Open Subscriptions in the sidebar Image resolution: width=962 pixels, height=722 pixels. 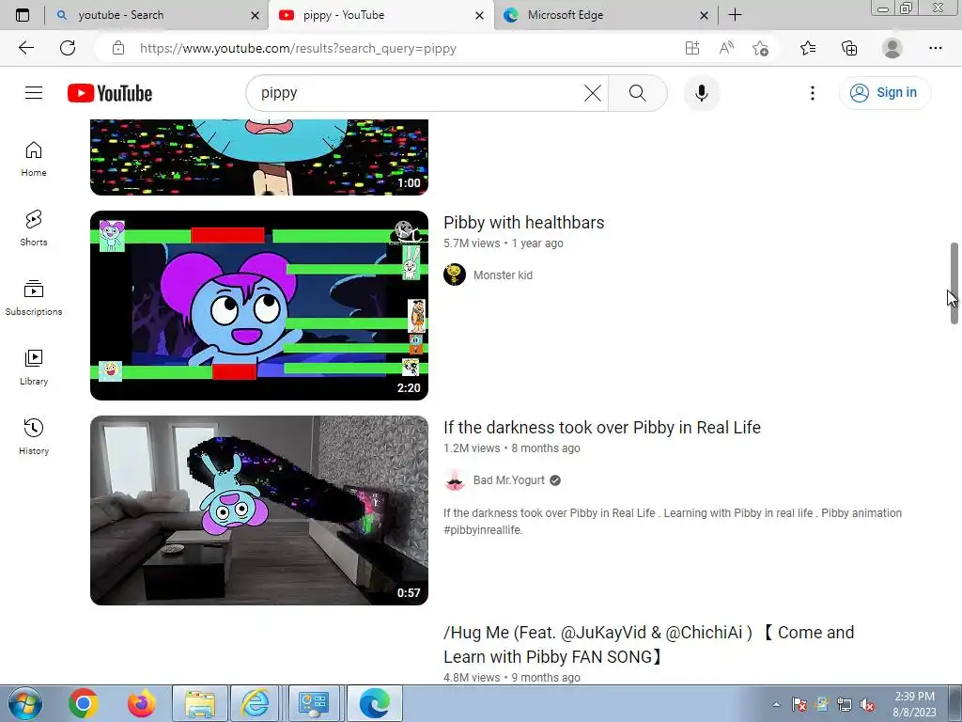tap(34, 298)
